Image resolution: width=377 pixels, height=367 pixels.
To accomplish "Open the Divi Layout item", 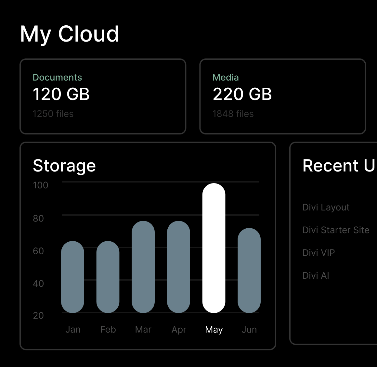I will tap(326, 207).
